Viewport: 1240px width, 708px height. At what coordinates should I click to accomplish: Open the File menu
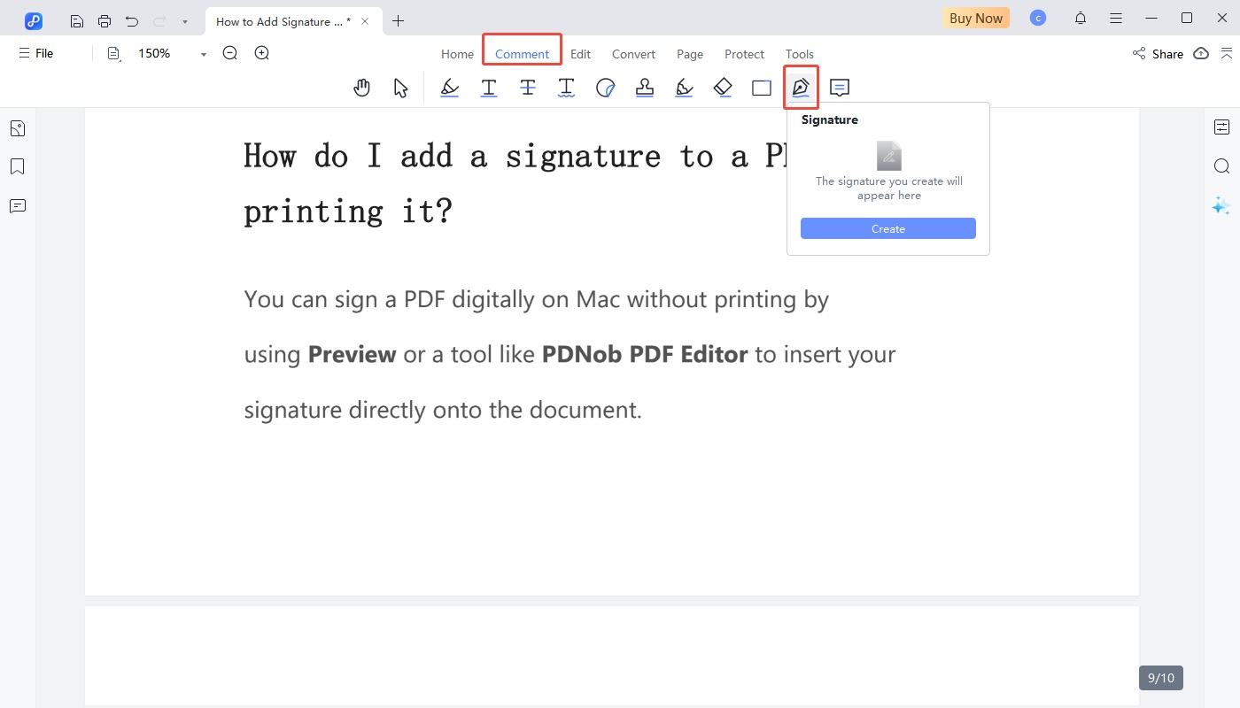point(35,53)
